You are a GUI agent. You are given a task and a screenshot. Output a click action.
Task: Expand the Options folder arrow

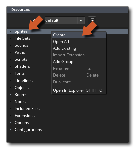coord(10,123)
